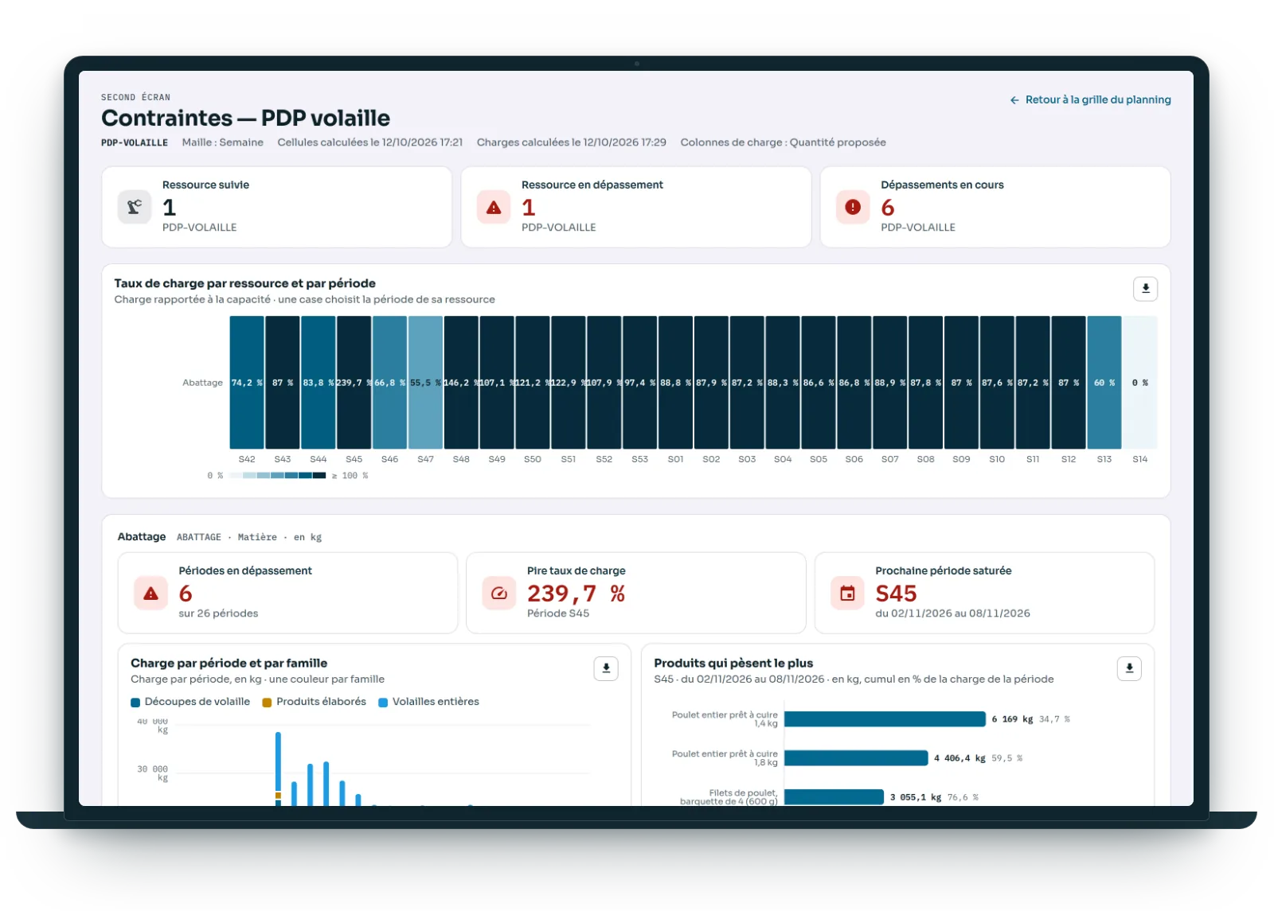Image resolution: width=1274 pixels, height=911 pixels.
Task: Click 'Colonnes de charge : Quantité proposée' text
Action: pyautogui.click(x=783, y=142)
